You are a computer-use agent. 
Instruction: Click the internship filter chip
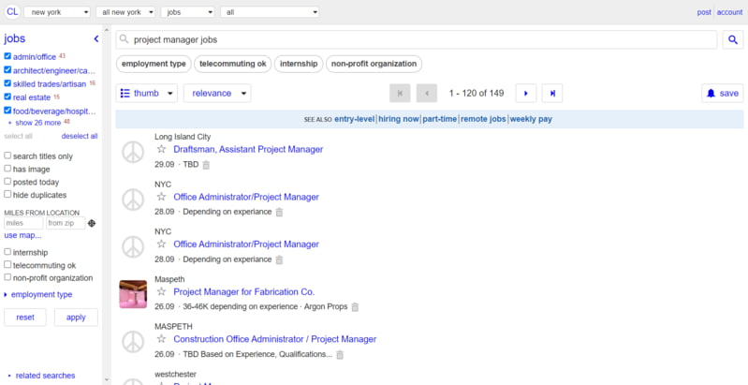(x=299, y=64)
